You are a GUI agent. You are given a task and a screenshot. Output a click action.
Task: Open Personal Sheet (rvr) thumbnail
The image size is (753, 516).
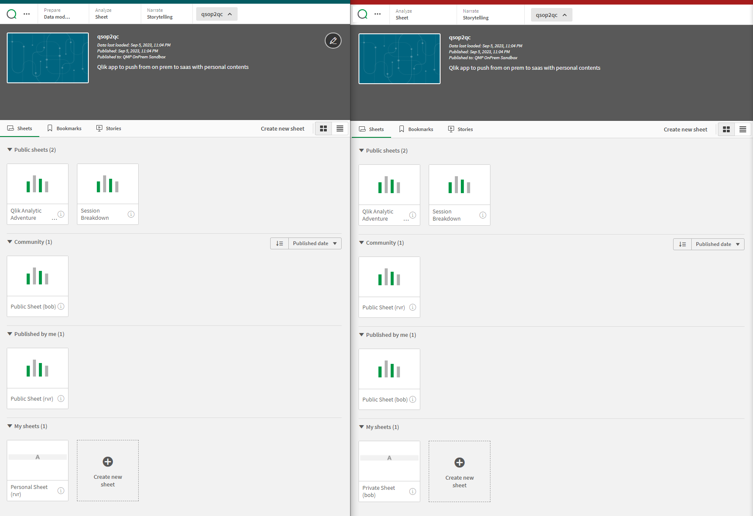(x=38, y=461)
